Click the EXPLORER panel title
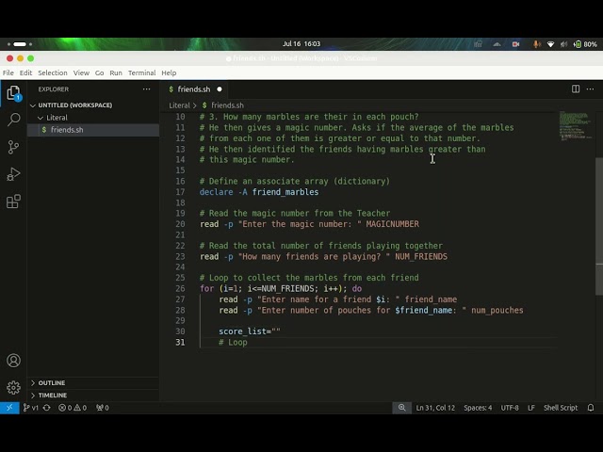Screen dimensions: 603x452 pos(54,89)
